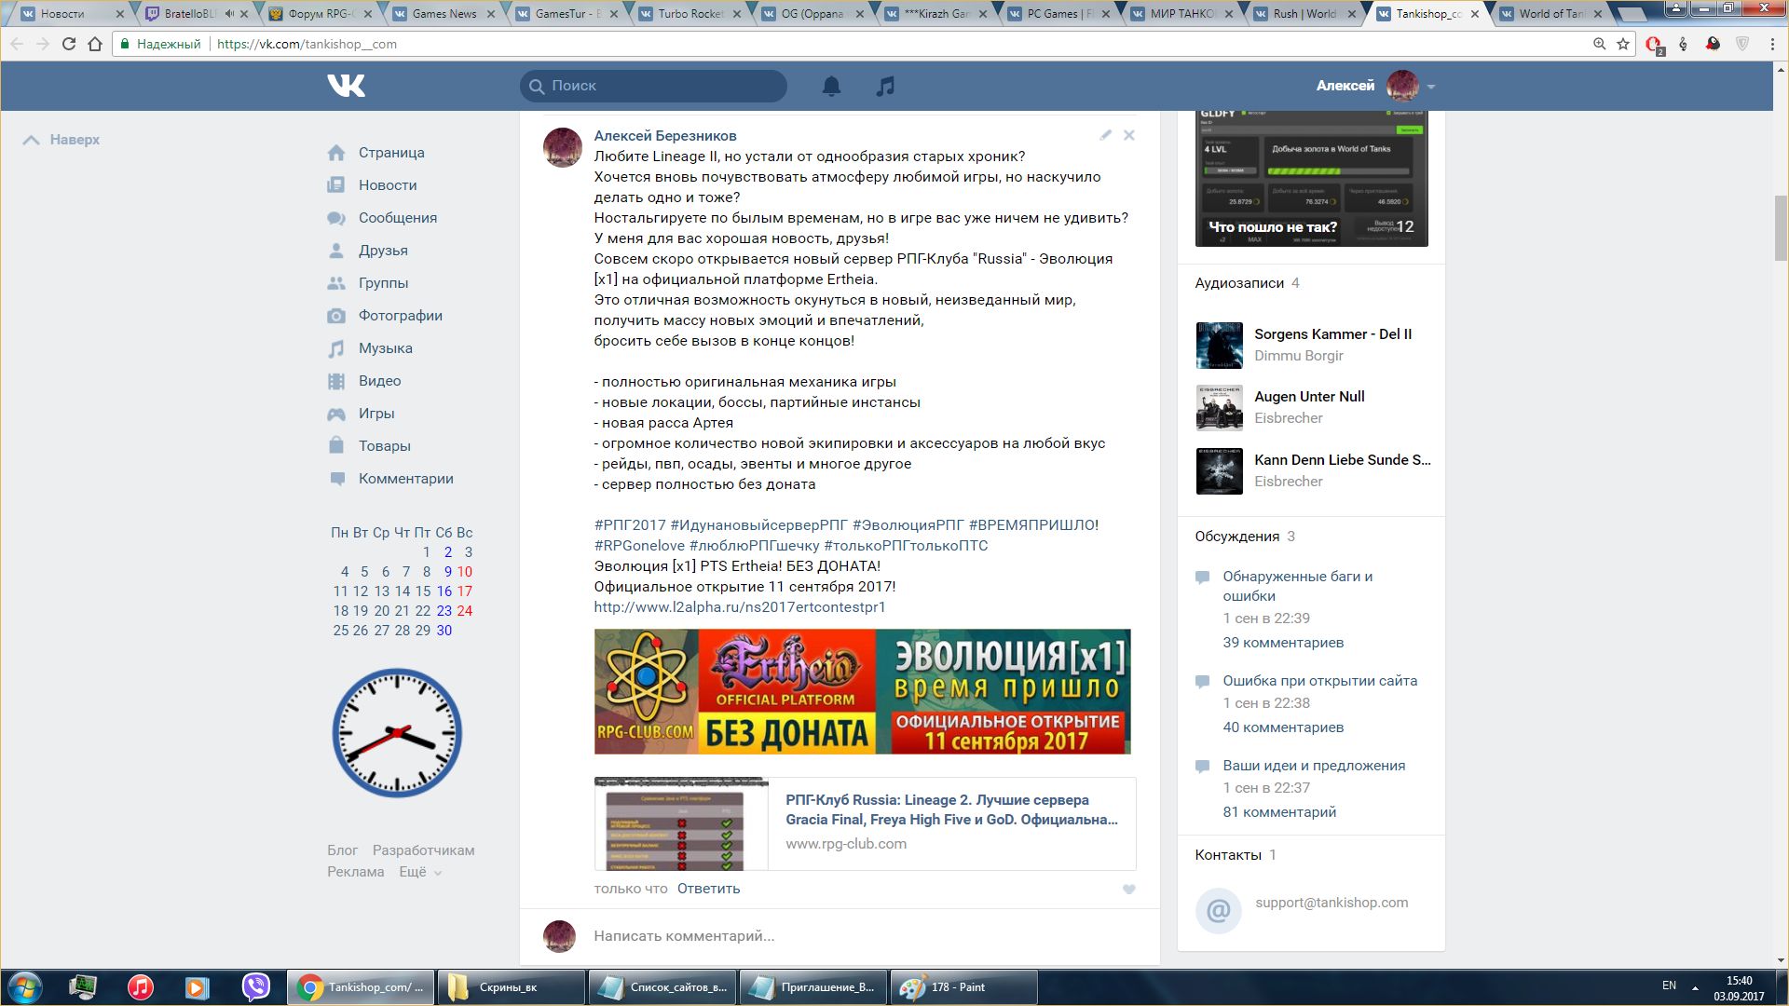
Task: Delete the comment with X icon
Action: [x=1128, y=135]
